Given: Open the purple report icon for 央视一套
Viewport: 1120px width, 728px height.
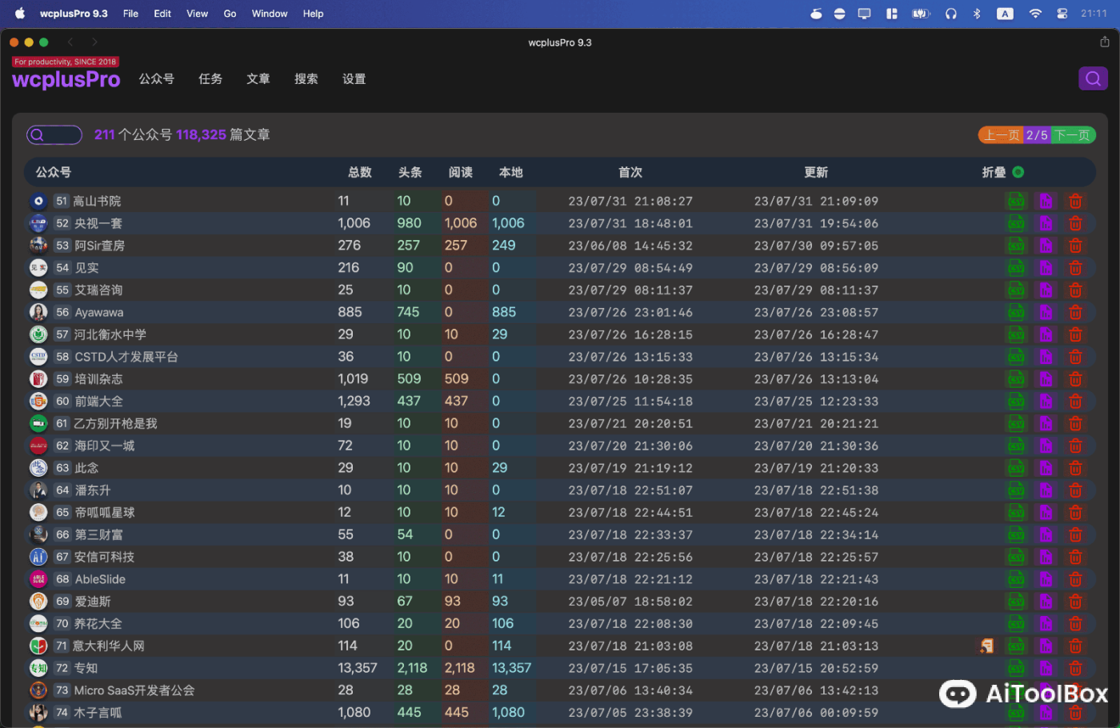Looking at the screenshot, I should pyautogui.click(x=1046, y=223).
